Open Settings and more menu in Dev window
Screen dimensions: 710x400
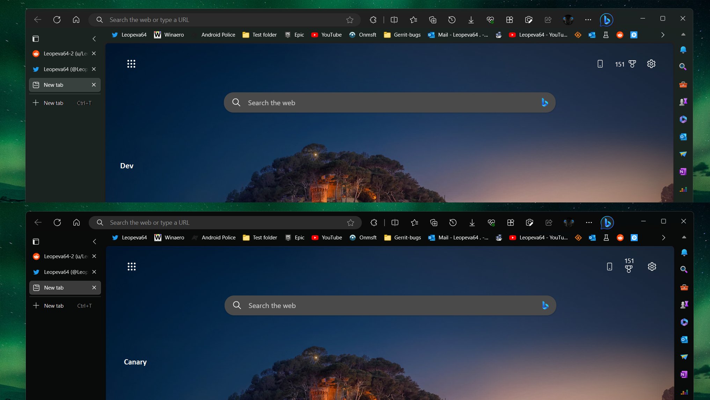(x=588, y=20)
